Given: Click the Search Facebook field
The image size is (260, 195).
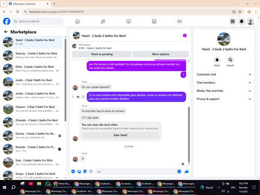Looking at the screenshot, I should (38, 21).
